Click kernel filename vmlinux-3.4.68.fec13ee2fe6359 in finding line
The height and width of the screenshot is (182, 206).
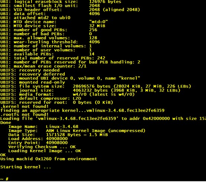(x=125, y=110)
